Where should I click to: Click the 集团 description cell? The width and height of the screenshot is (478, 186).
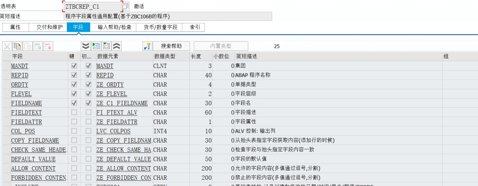(x=339, y=66)
